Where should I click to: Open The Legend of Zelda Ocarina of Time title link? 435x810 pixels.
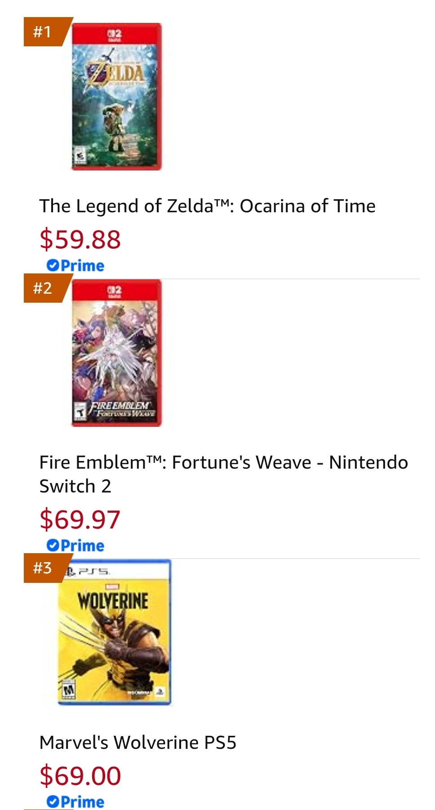click(x=207, y=206)
